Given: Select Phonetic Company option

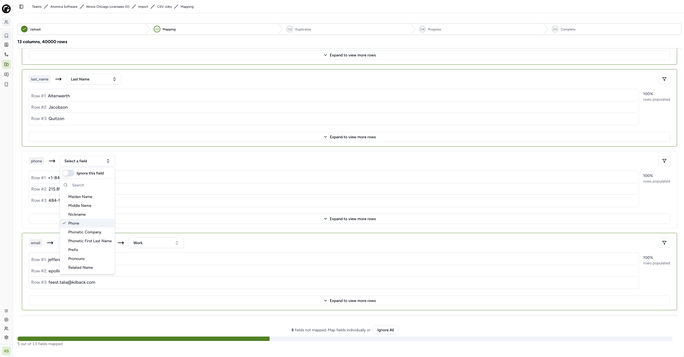Looking at the screenshot, I should coord(87,232).
